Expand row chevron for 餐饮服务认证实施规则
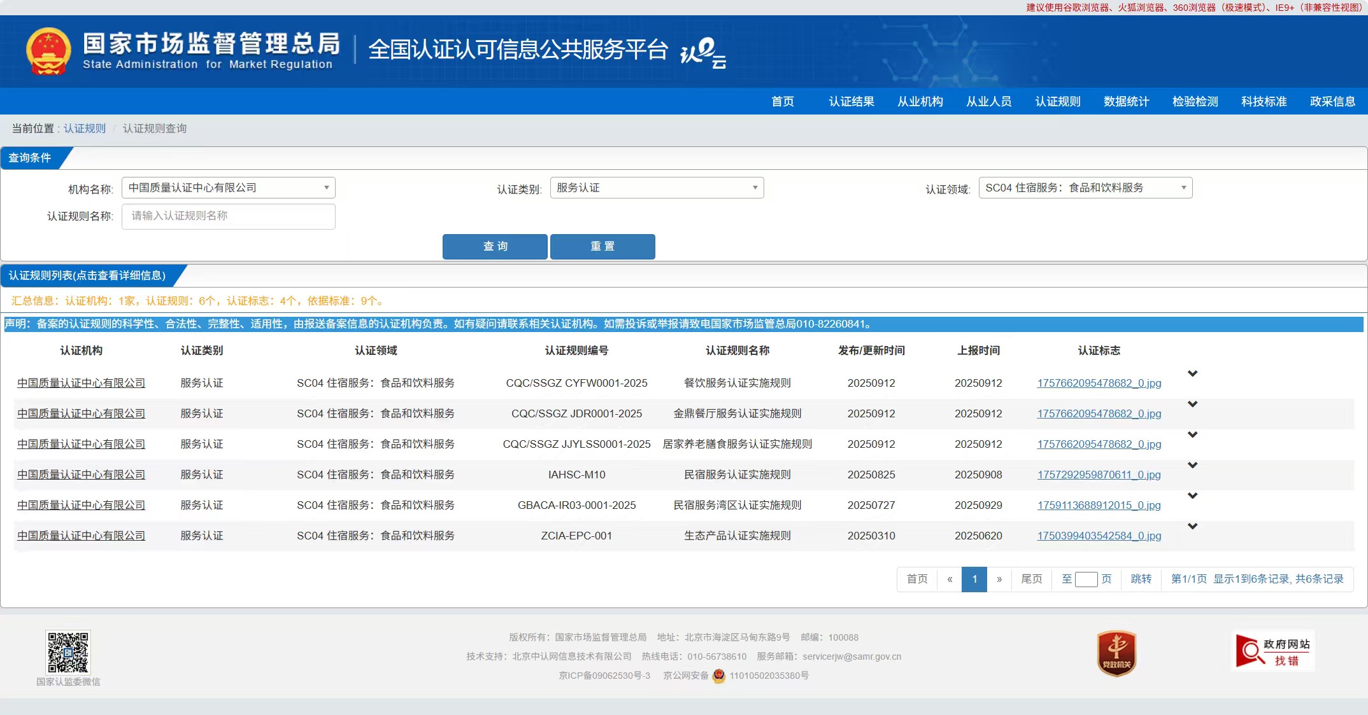Screen dimensions: 1368x715 click(x=1193, y=373)
